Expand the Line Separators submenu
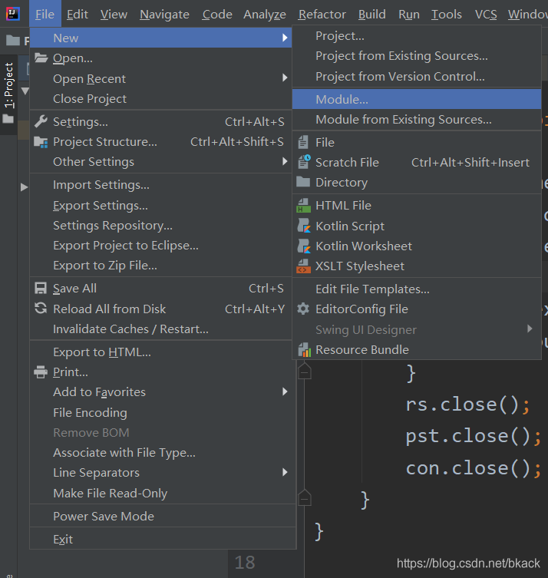The image size is (548, 578). coord(285,473)
